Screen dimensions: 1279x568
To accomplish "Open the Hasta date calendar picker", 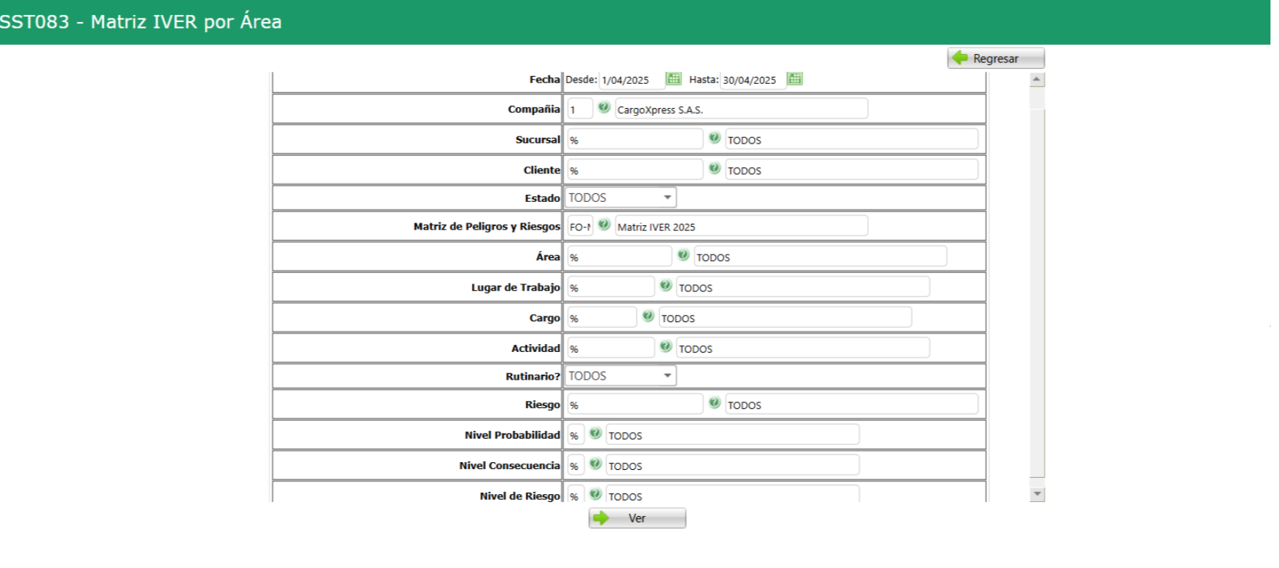I will pyautogui.click(x=795, y=79).
